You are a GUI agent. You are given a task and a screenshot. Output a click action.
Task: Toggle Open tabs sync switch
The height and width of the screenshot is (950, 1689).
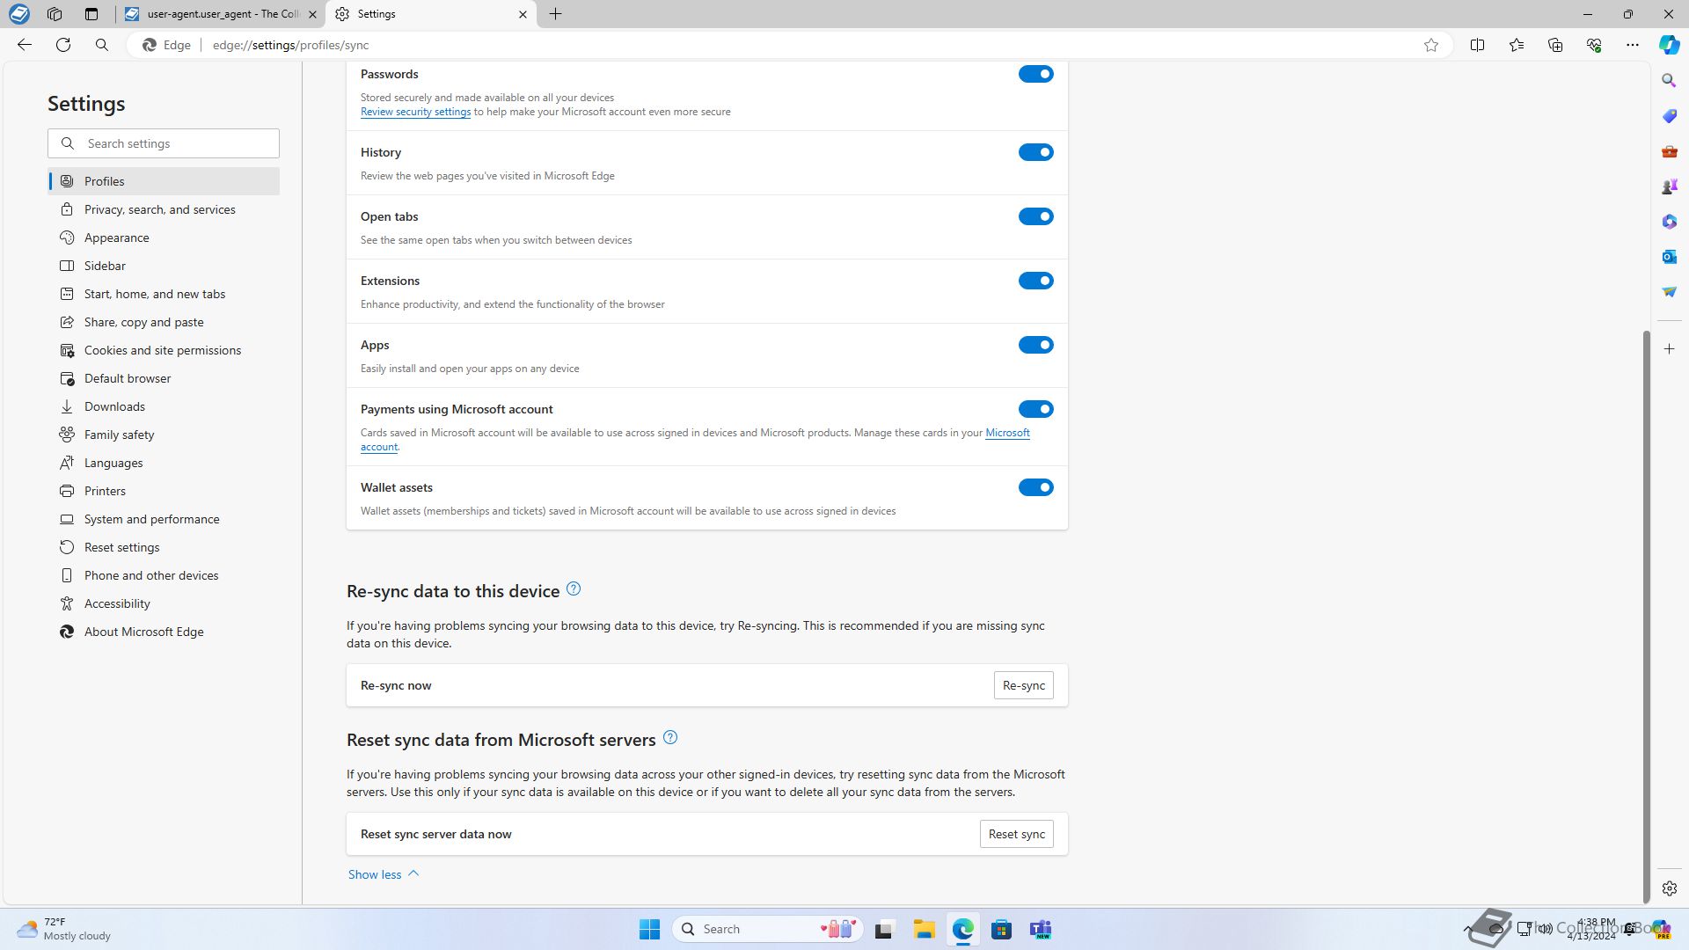point(1035,217)
